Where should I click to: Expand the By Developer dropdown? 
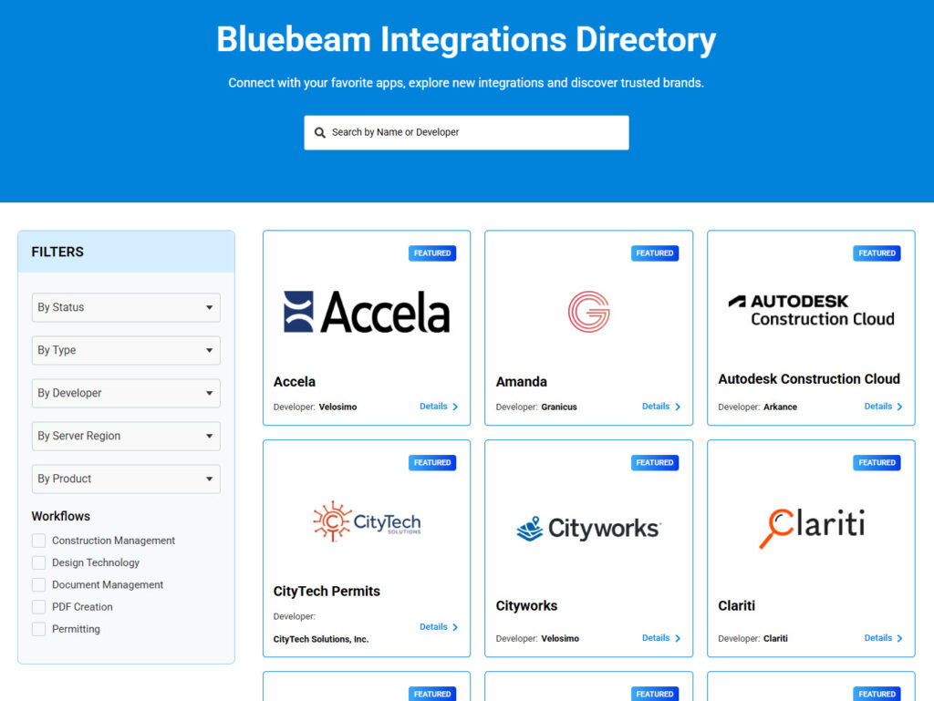pyautogui.click(x=126, y=394)
